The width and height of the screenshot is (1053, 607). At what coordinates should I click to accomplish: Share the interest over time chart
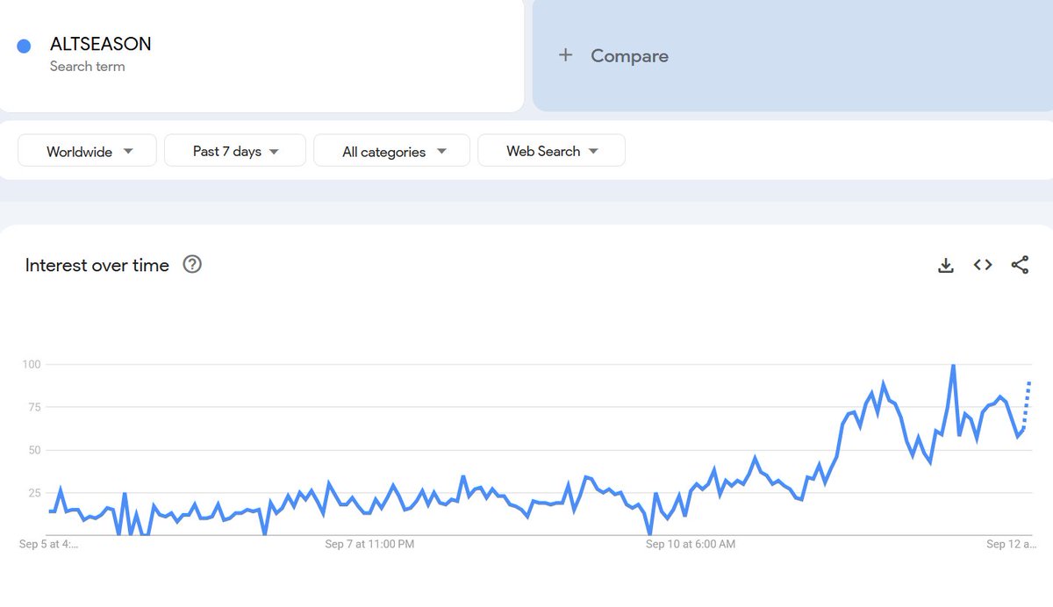pyautogui.click(x=1020, y=265)
